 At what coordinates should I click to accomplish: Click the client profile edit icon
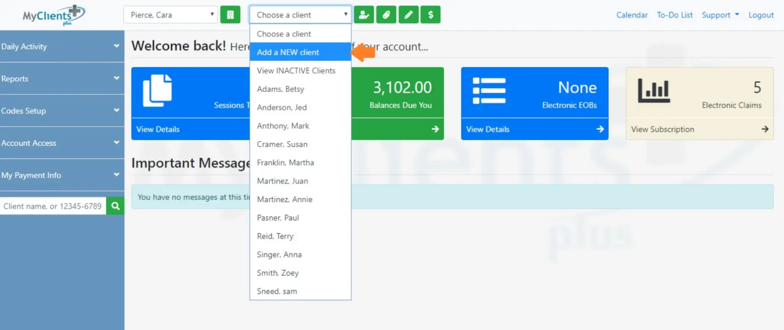coord(364,15)
